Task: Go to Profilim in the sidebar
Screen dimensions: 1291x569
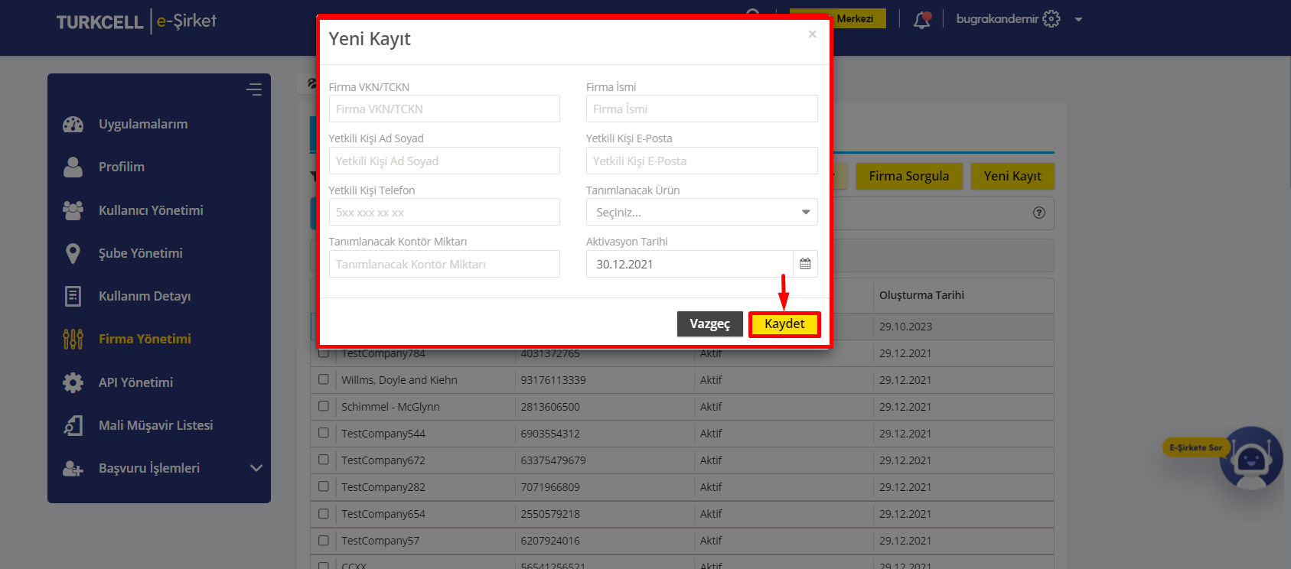Action: pyautogui.click(x=122, y=167)
